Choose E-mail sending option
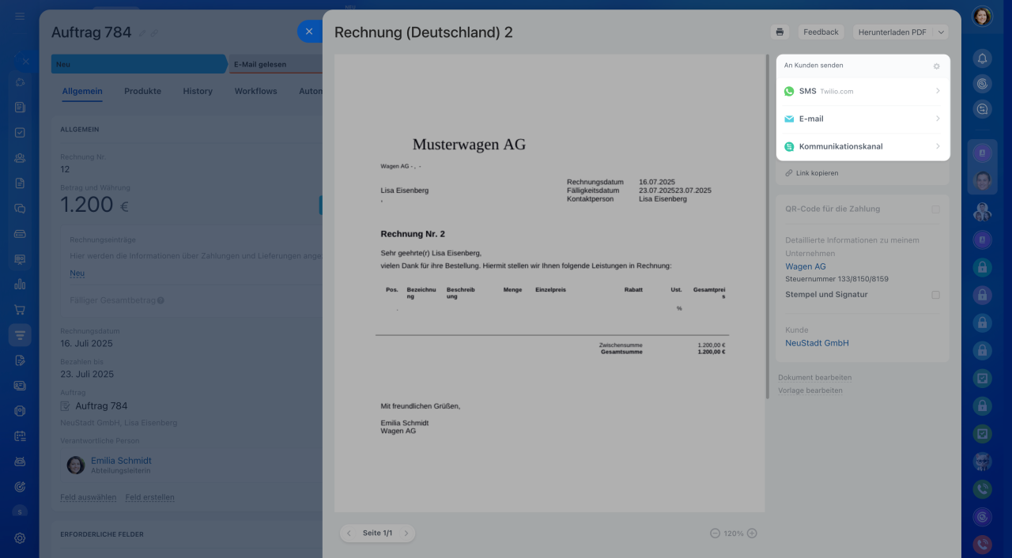Screen dimensions: 1012x558 (863, 119)
